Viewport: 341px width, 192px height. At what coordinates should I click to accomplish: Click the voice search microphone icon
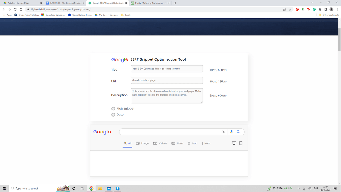pyautogui.click(x=232, y=132)
